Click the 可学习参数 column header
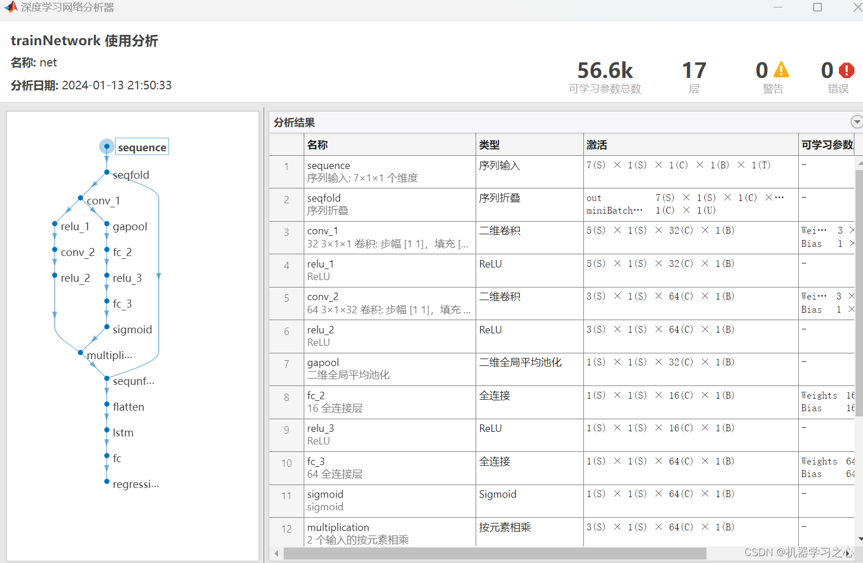The image size is (863, 563). tap(827, 145)
